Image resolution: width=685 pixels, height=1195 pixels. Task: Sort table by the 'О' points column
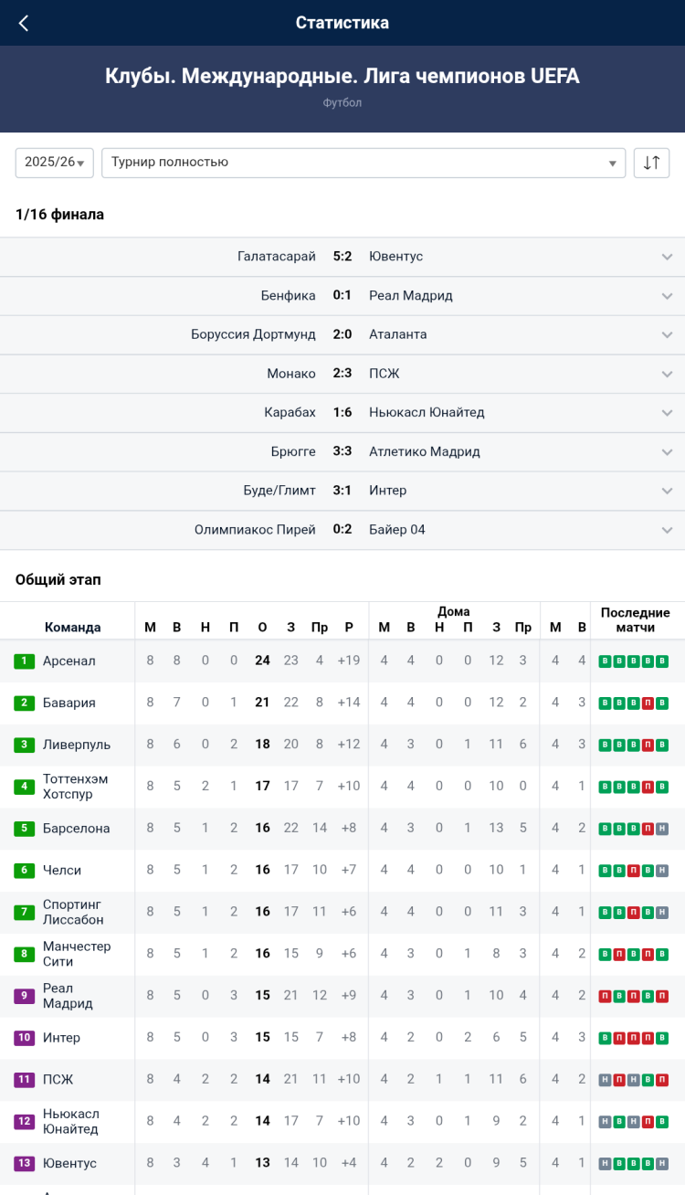pyautogui.click(x=262, y=627)
